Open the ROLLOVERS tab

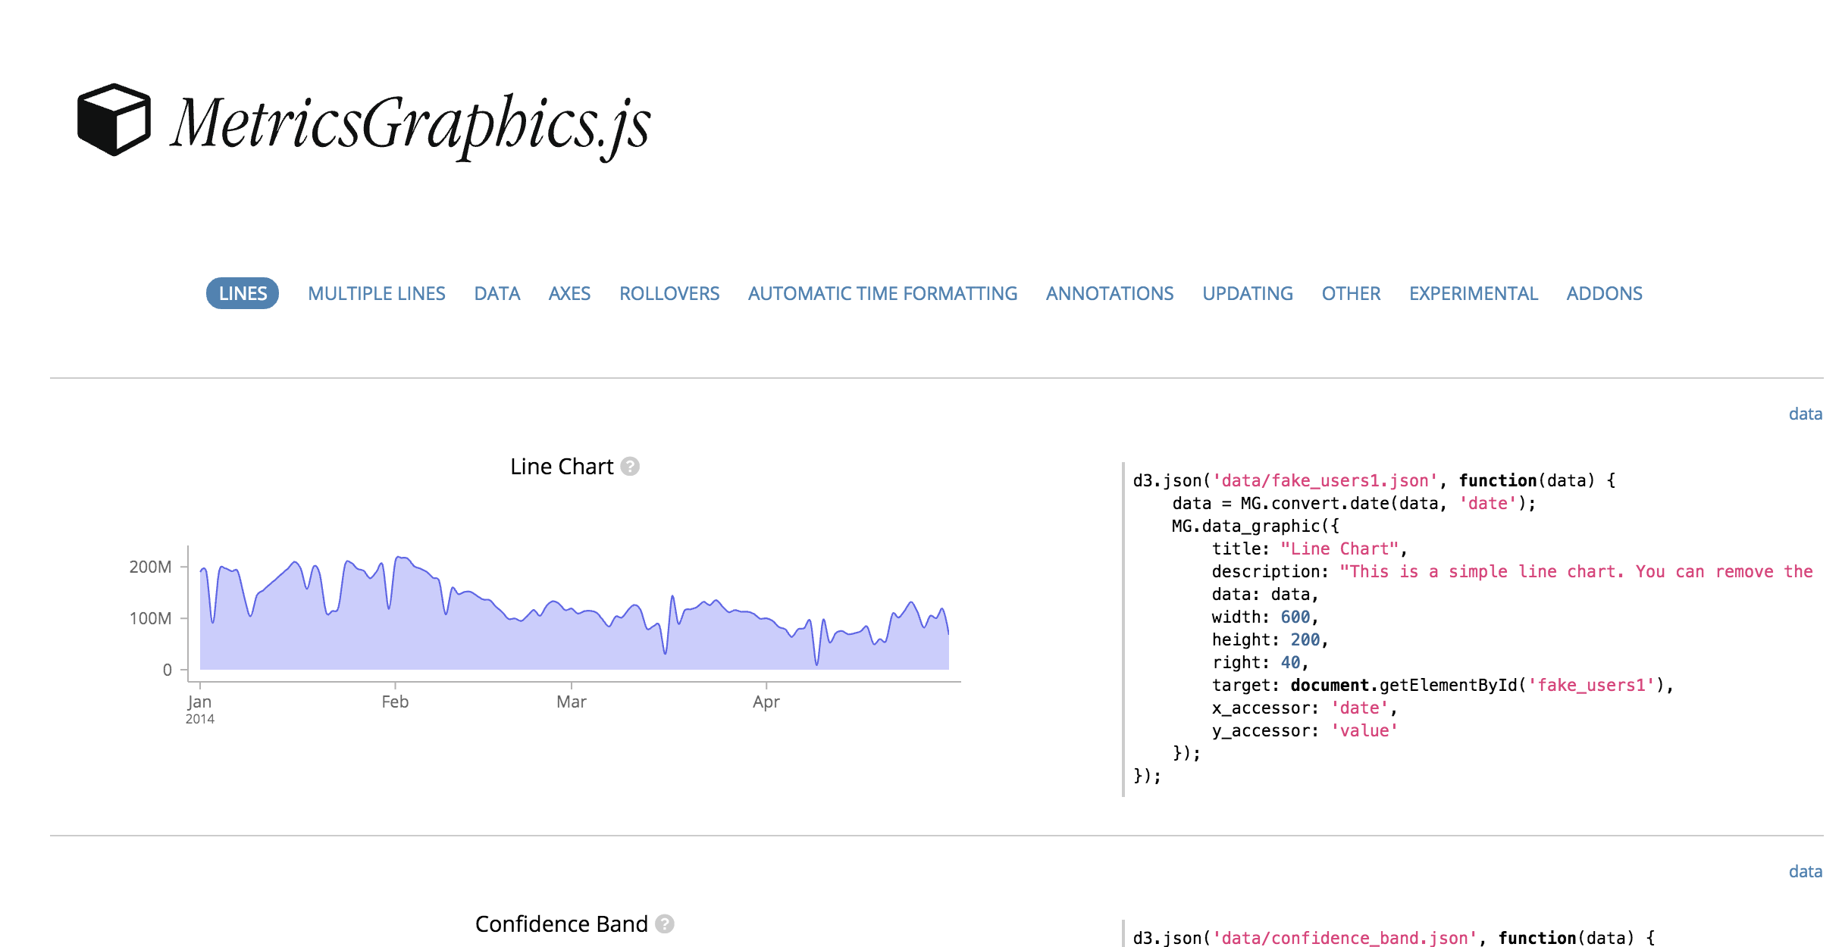669,293
